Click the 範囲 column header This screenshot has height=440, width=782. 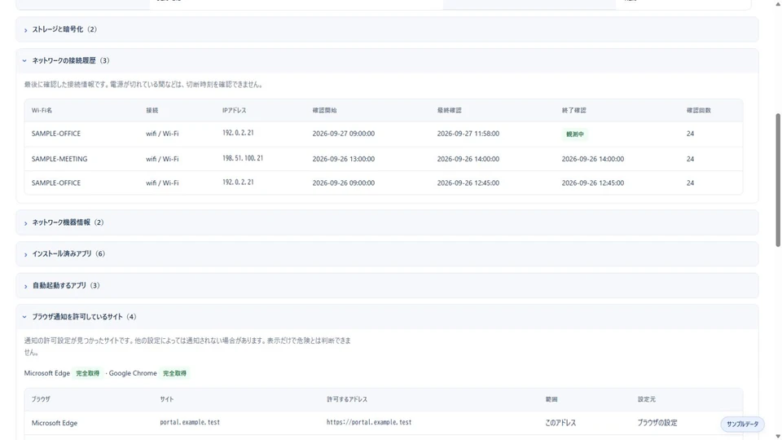tap(551, 399)
